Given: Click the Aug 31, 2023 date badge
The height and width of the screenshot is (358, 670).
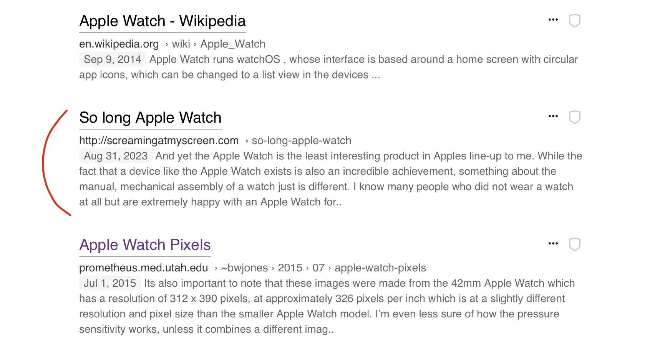Looking at the screenshot, I should pyautogui.click(x=116, y=156).
